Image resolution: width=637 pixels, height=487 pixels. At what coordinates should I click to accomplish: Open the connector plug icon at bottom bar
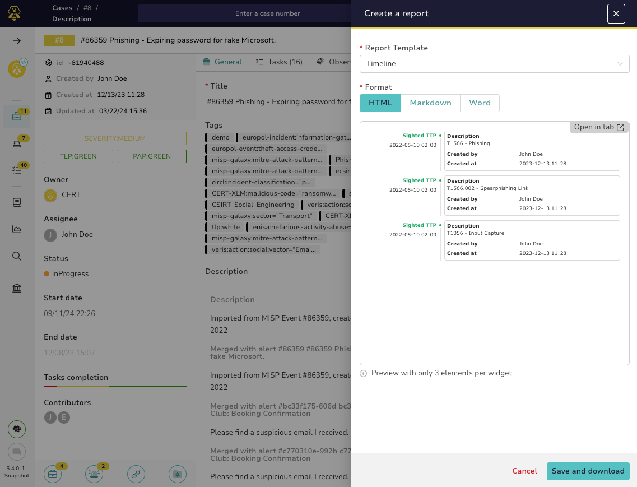pos(136,474)
